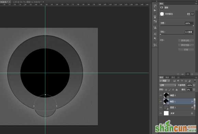Click the Mask Edge button in Properties
Image resolution: width=198 pixels, height=134 pixels.
tap(186, 40)
